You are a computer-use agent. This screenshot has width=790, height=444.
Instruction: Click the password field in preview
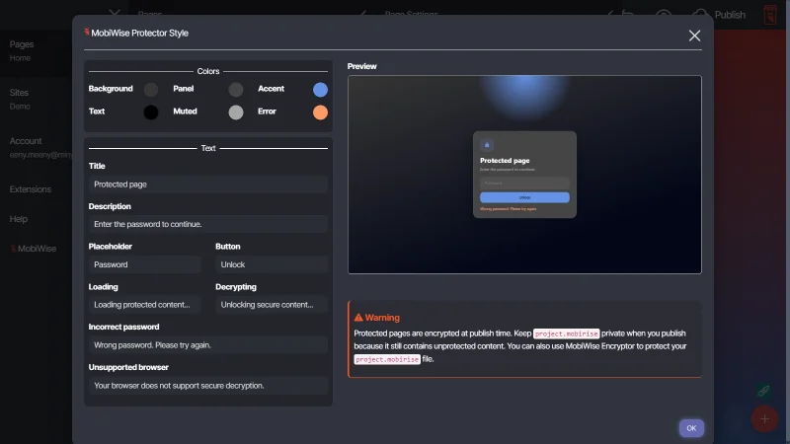point(524,184)
